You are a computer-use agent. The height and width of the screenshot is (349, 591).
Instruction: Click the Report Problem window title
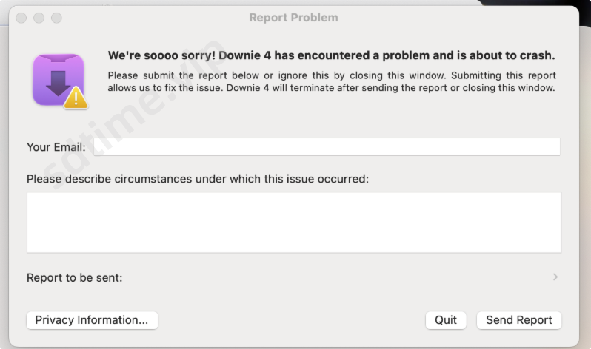293,18
